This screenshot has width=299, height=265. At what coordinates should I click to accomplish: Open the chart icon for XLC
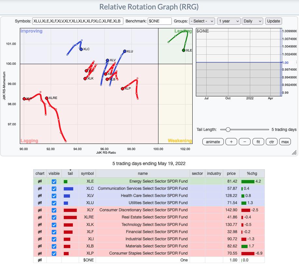[x=40, y=188]
